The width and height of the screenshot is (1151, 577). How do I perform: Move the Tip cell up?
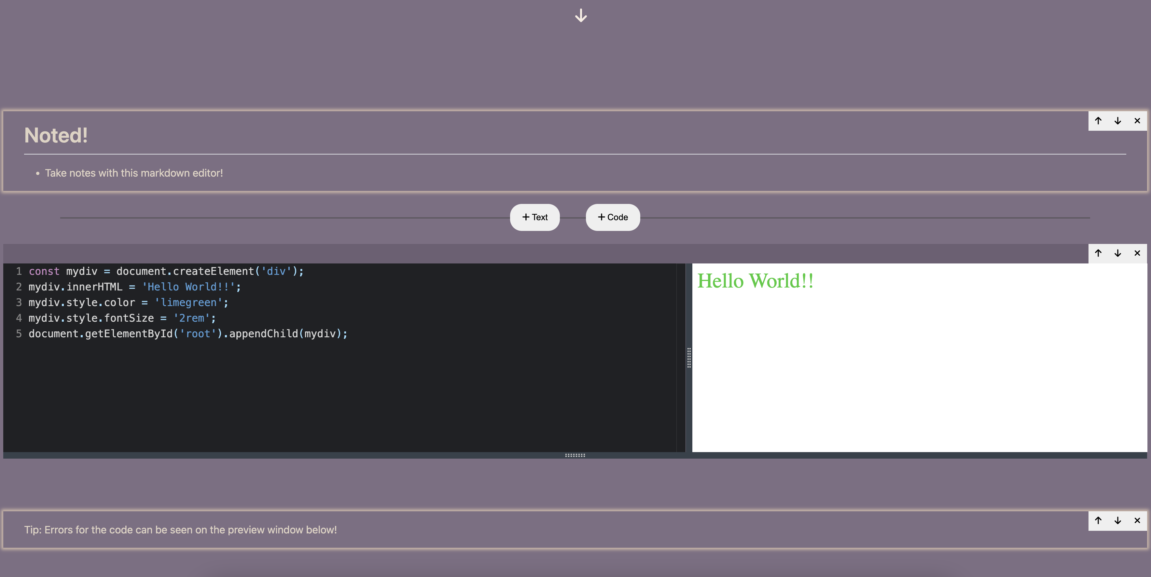[x=1098, y=521]
